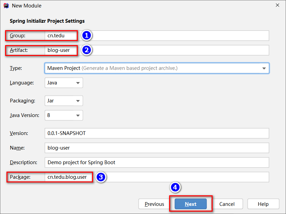Viewport: 286px width, 214px height.
Task: Close the New Module dialog
Action: click(x=278, y=5)
